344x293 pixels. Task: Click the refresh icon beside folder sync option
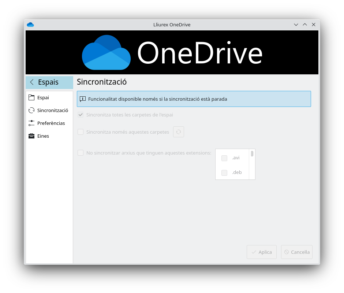(179, 132)
